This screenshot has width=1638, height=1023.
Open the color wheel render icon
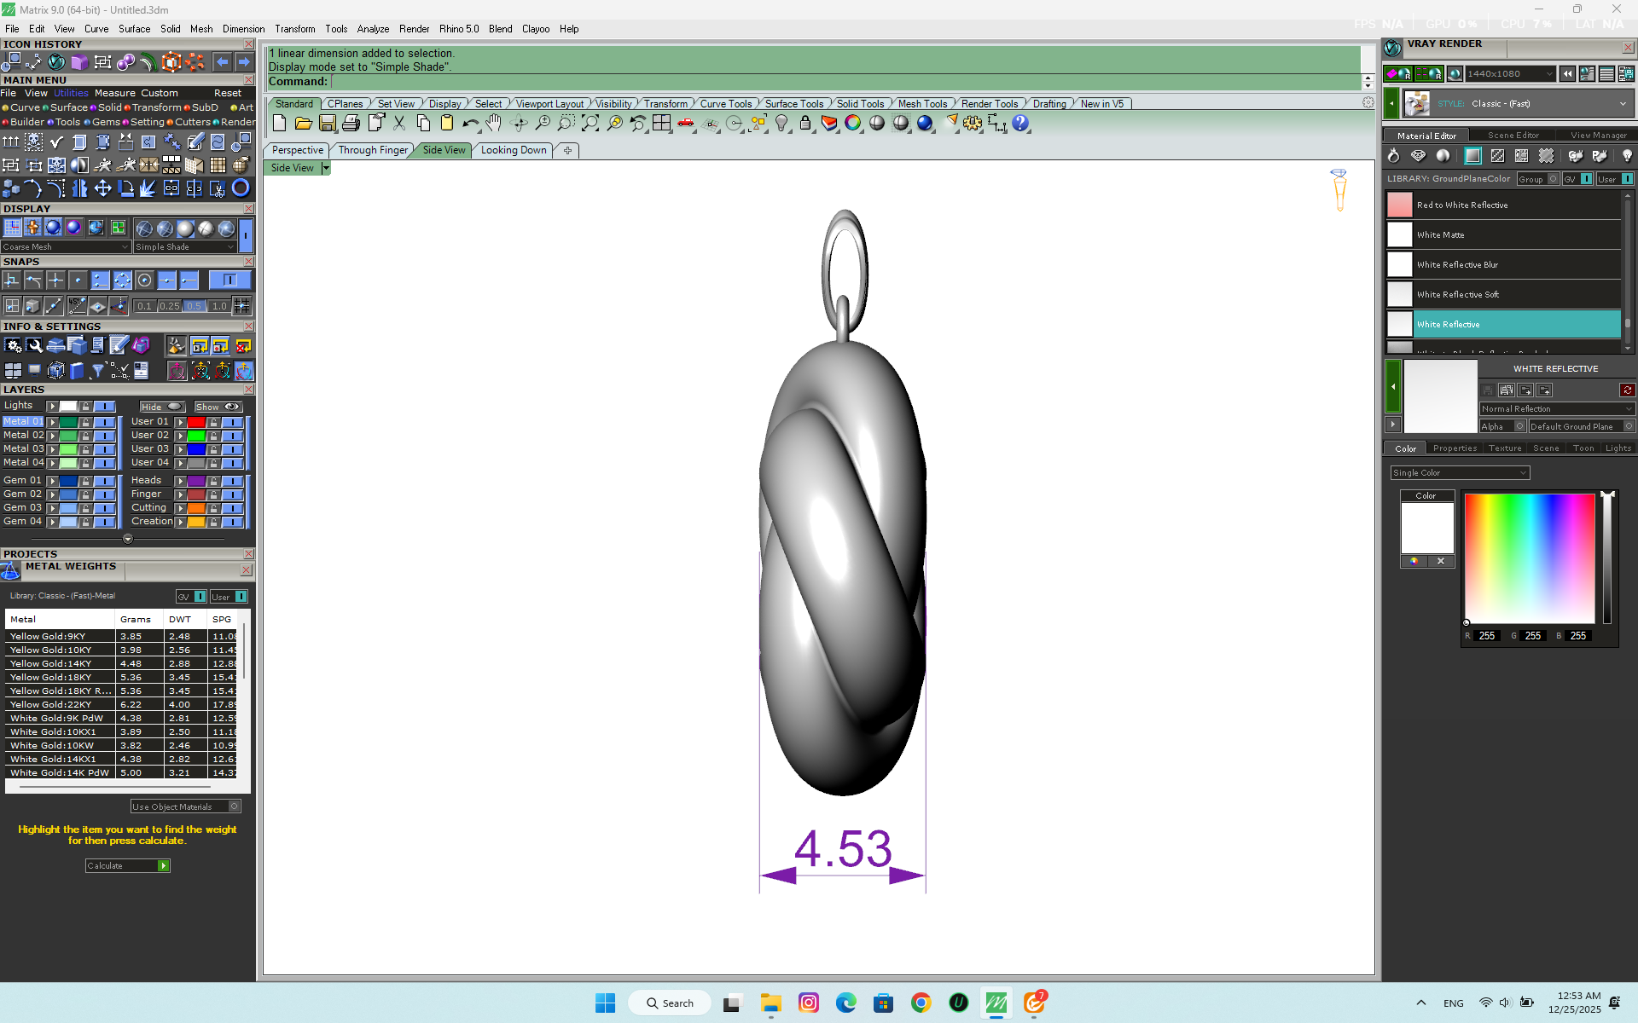pos(852,124)
